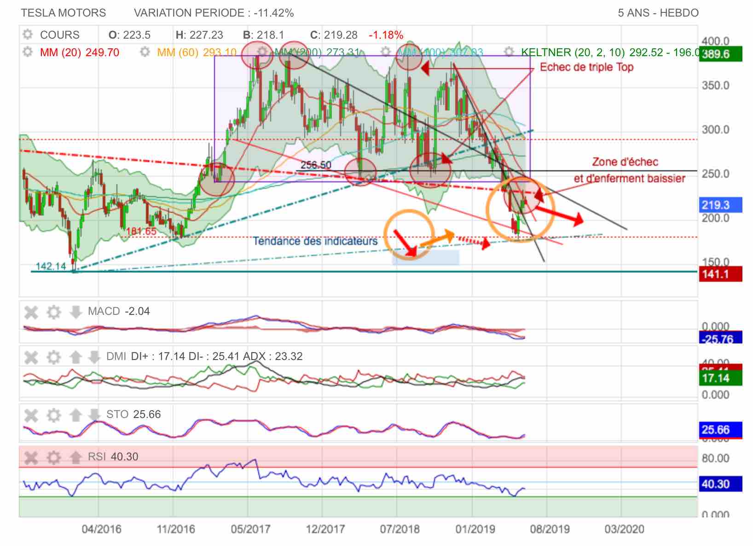753x546 pixels.
Task: Open the COURS settings gear
Action: coord(28,35)
